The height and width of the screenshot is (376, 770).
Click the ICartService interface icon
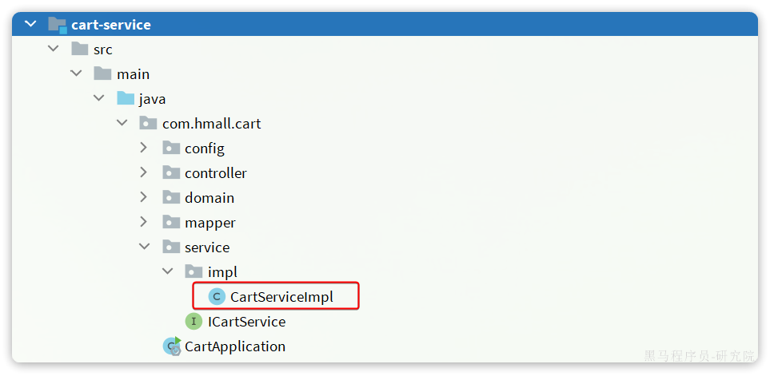click(x=193, y=322)
